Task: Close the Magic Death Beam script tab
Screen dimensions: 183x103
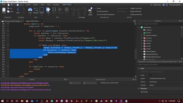Action: tap(40, 21)
